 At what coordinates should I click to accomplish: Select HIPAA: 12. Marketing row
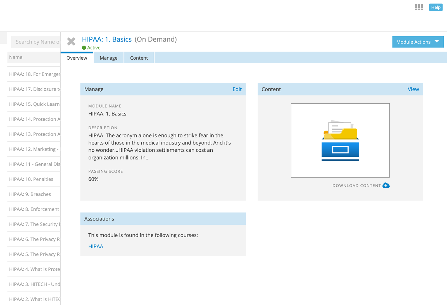[34, 149]
